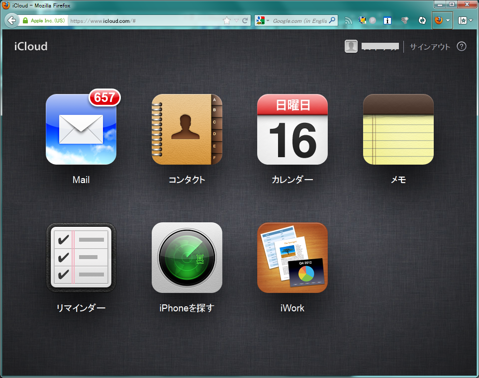The height and width of the screenshot is (378, 479).
Task: Click the iCloud logo text
Action: (31, 46)
